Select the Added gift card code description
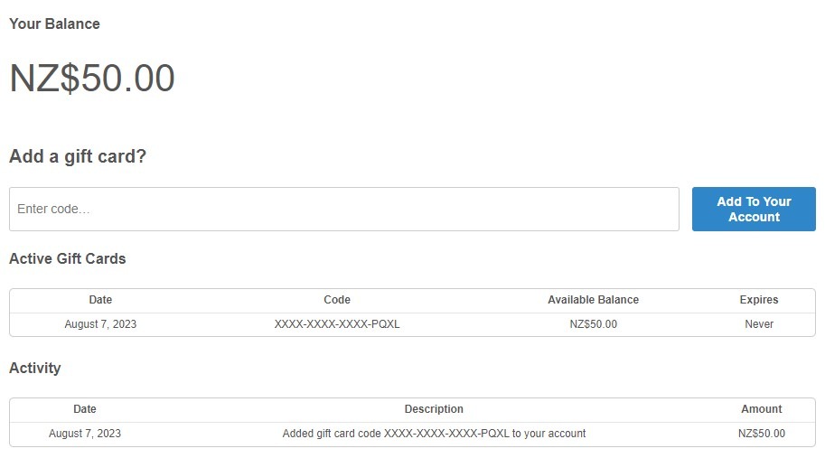825x458 pixels. pos(434,434)
